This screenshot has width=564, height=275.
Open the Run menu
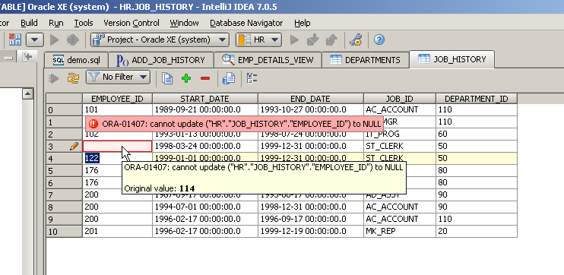click(x=56, y=23)
